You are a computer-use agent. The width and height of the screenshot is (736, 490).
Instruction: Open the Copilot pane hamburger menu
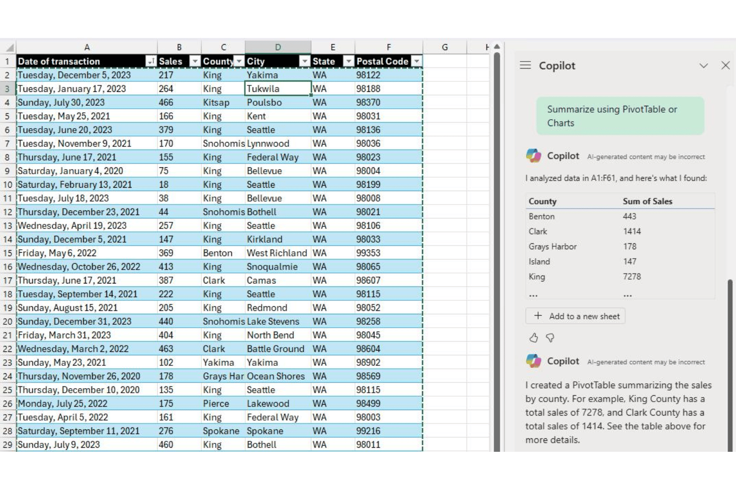pos(525,65)
